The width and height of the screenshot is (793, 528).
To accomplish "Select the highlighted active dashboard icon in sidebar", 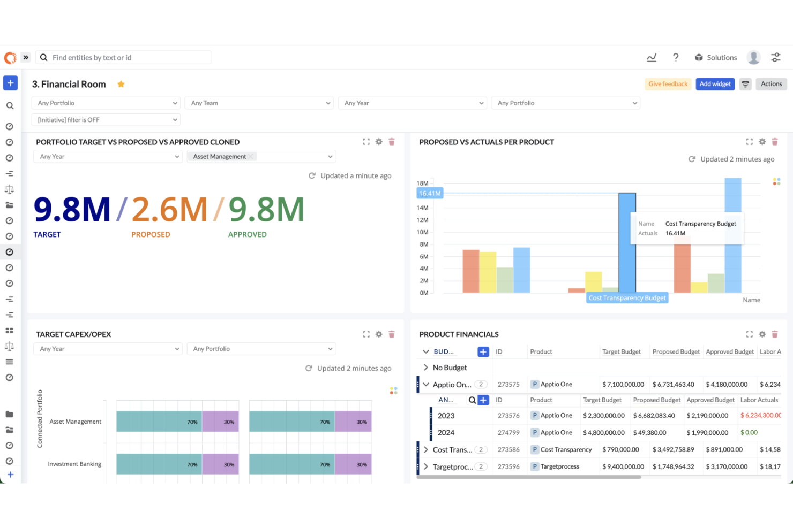I will pyautogui.click(x=10, y=252).
